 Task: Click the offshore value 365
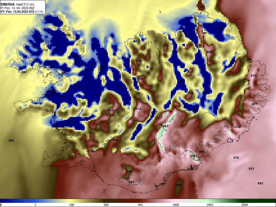11,140
